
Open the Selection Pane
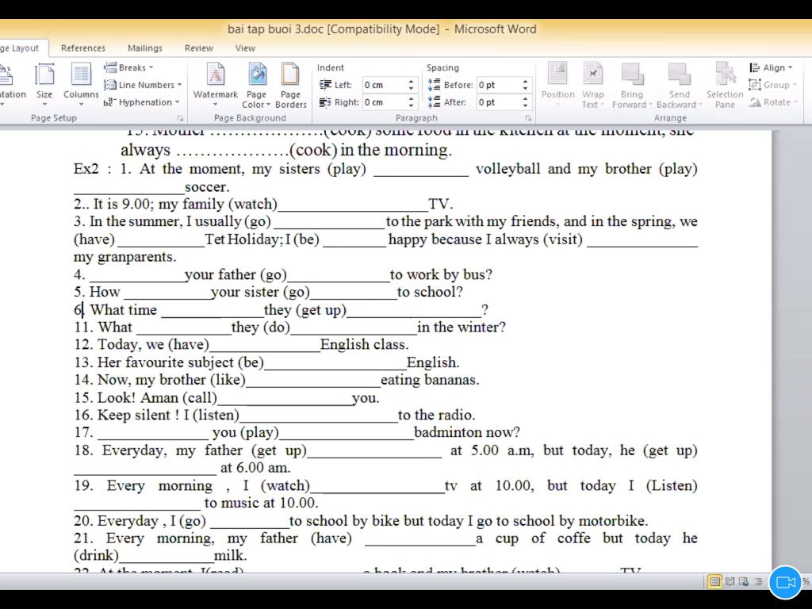click(x=725, y=85)
